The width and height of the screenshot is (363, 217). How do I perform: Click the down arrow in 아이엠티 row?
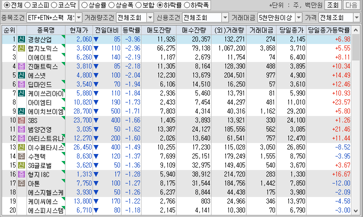pos(96,102)
